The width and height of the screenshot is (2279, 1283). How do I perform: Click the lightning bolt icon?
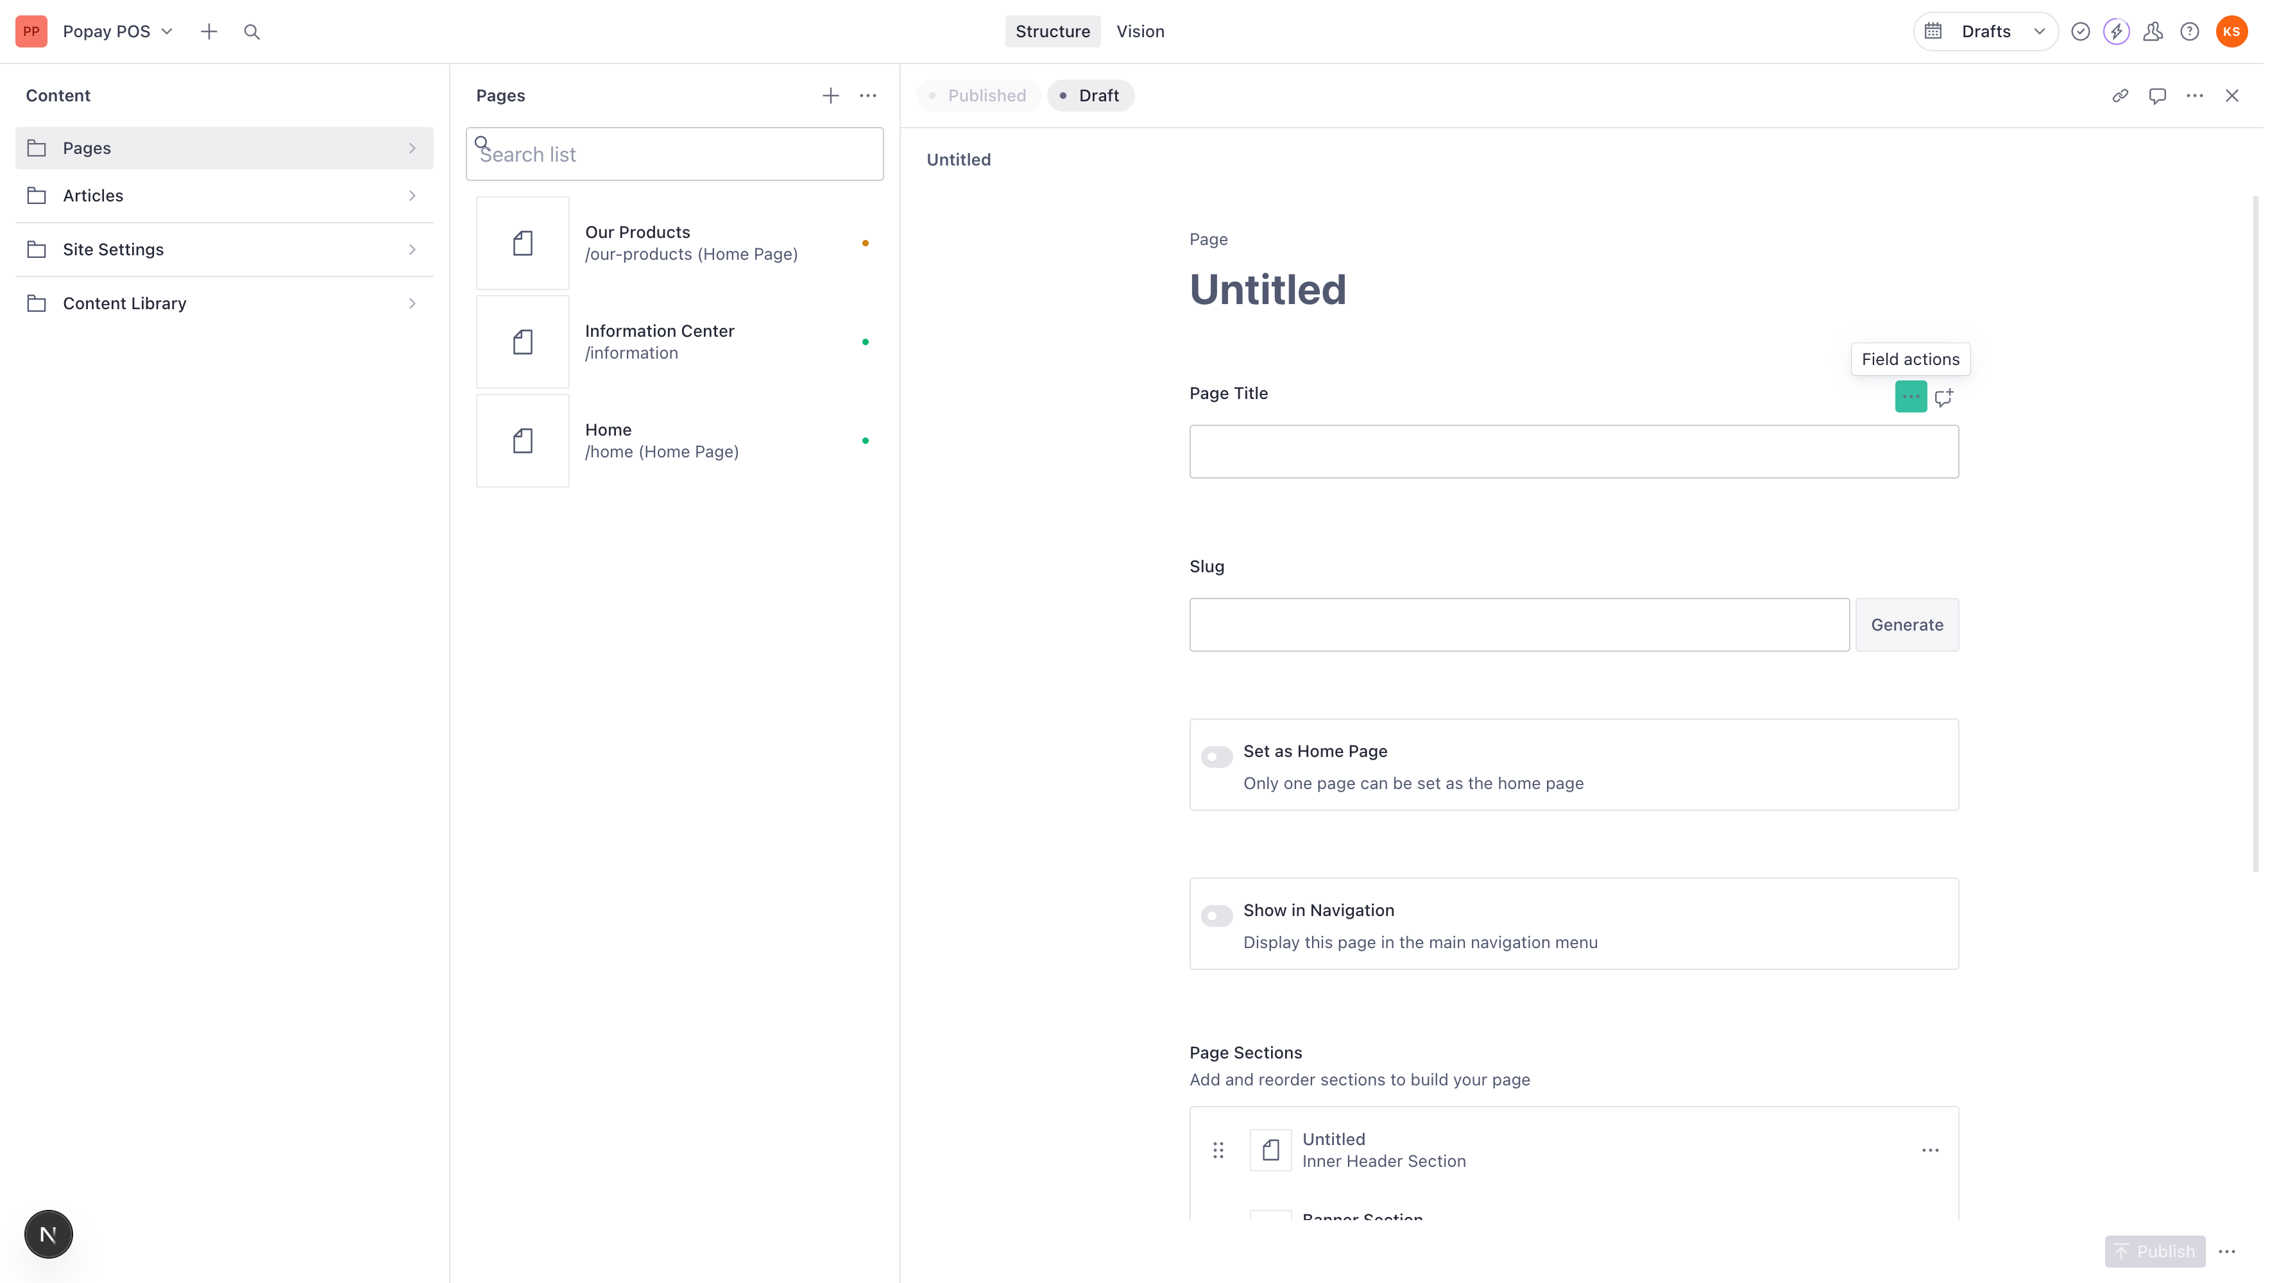(x=2116, y=31)
